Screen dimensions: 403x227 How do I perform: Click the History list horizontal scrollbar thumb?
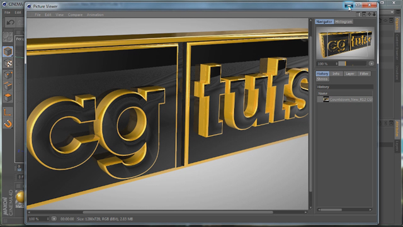click(331, 210)
